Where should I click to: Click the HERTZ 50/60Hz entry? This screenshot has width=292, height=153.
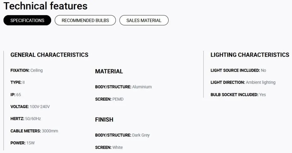pos(26,119)
